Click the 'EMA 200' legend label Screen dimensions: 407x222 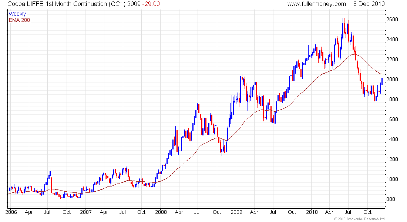click(x=19, y=20)
